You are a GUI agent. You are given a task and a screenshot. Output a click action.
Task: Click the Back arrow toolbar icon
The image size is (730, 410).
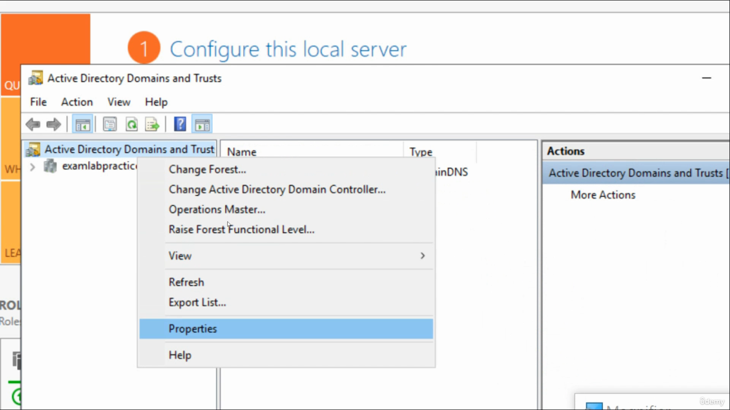tap(33, 125)
